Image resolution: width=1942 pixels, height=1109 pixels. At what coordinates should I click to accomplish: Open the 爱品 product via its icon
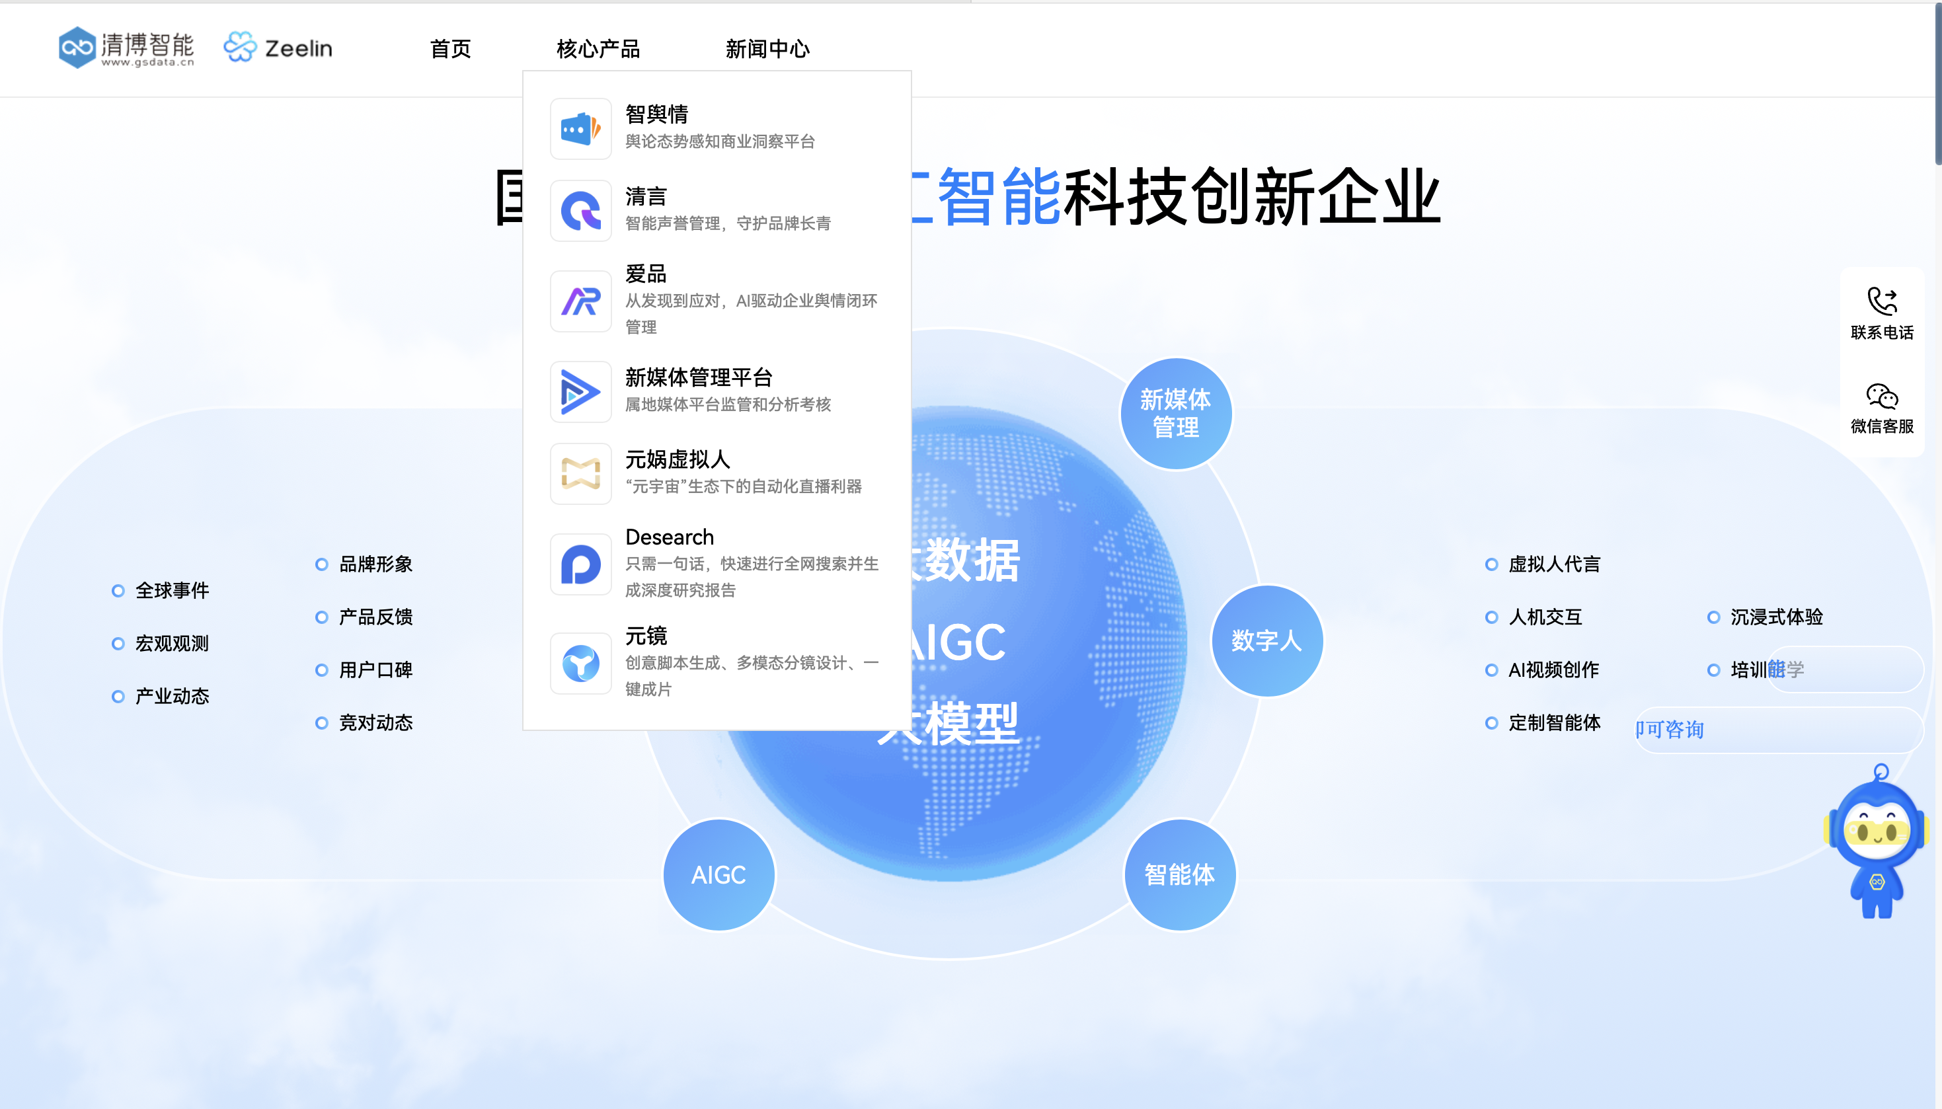point(580,301)
